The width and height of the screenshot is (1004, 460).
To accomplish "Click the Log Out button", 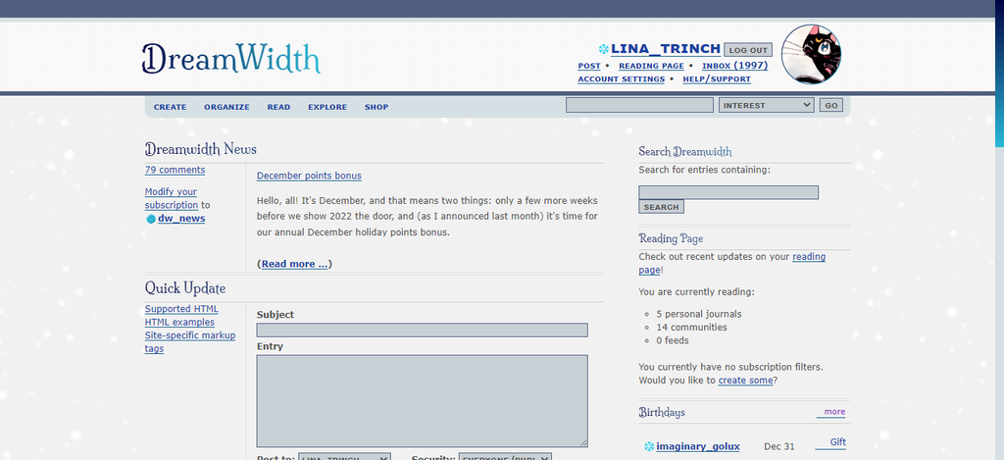I will tap(748, 50).
